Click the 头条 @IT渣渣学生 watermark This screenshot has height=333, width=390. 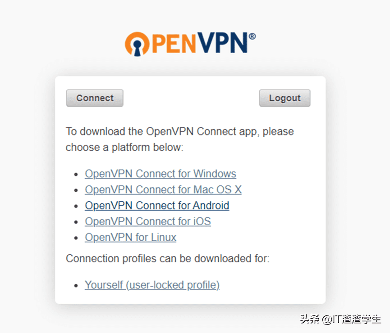pos(340,319)
